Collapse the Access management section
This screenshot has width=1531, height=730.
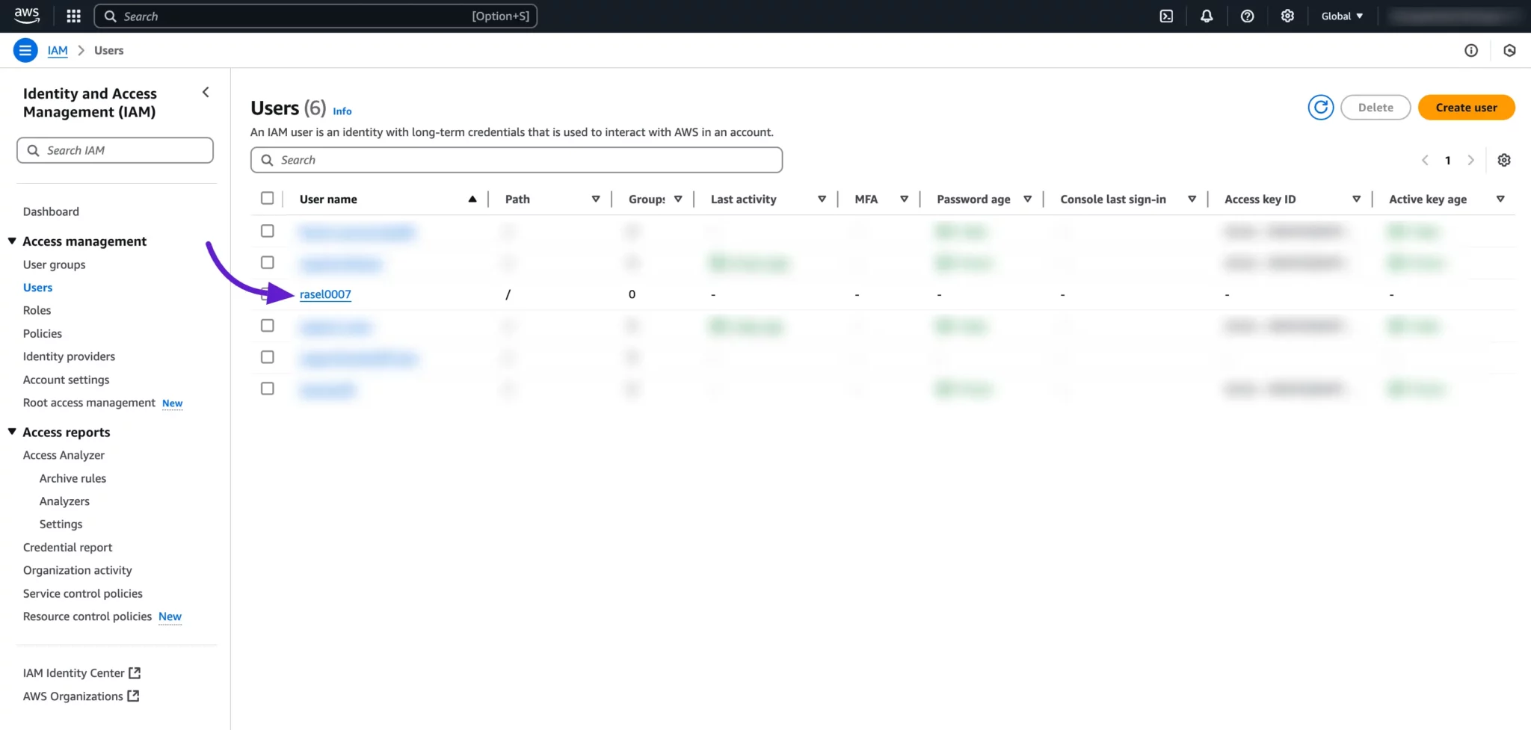point(12,241)
